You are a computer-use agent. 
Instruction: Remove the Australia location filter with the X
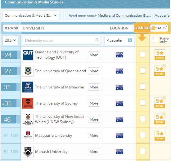tap(130, 40)
